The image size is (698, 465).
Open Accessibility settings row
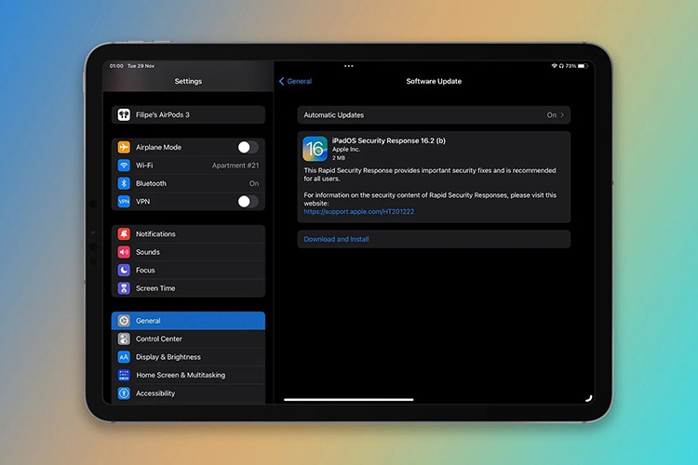point(188,393)
